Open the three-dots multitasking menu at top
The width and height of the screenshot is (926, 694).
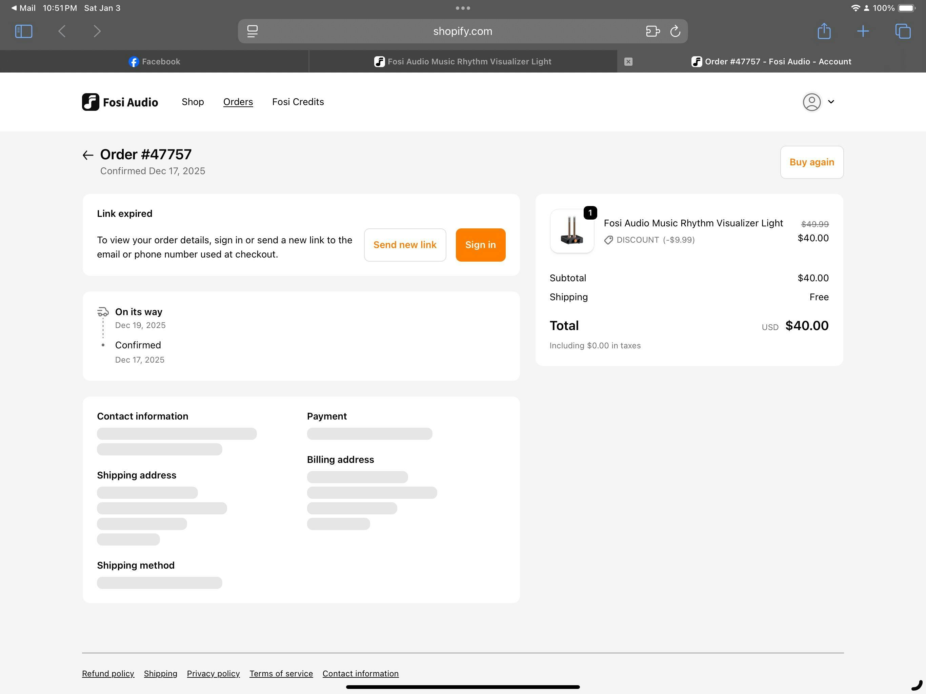[x=463, y=8]
